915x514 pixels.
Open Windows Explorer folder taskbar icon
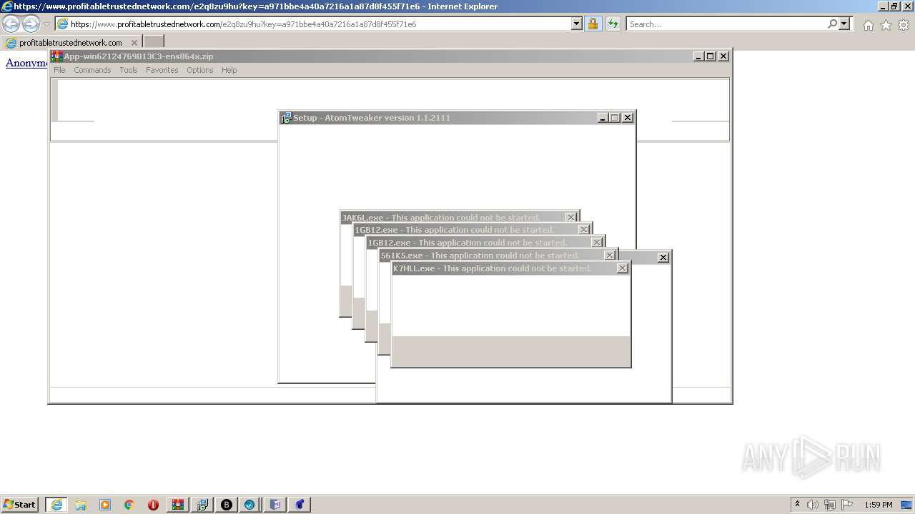click(81, 505)
